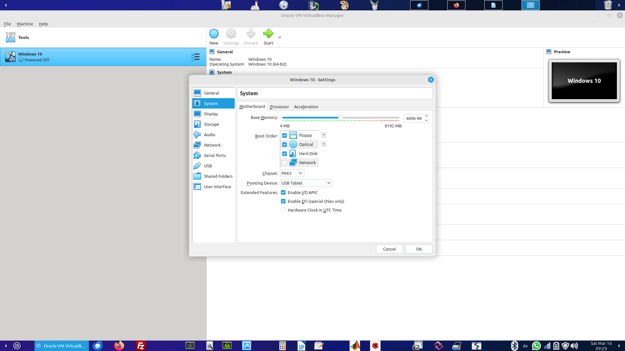
Task: Click the New virtual machine icon
Action: [x=214, y=33]
